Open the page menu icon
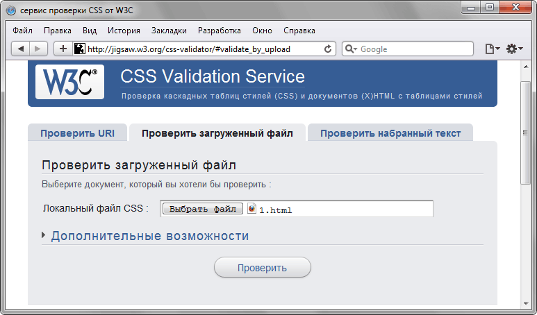Image resolution: width=537 pixels, height=315 pixels. (x=492, y=49)
